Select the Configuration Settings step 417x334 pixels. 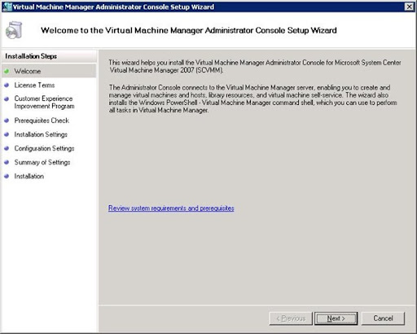pos(44,148)
